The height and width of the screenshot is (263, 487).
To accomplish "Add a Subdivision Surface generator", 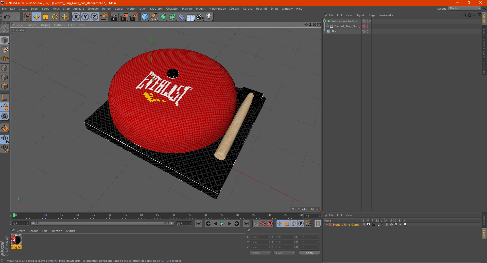I will pos(163,17).
